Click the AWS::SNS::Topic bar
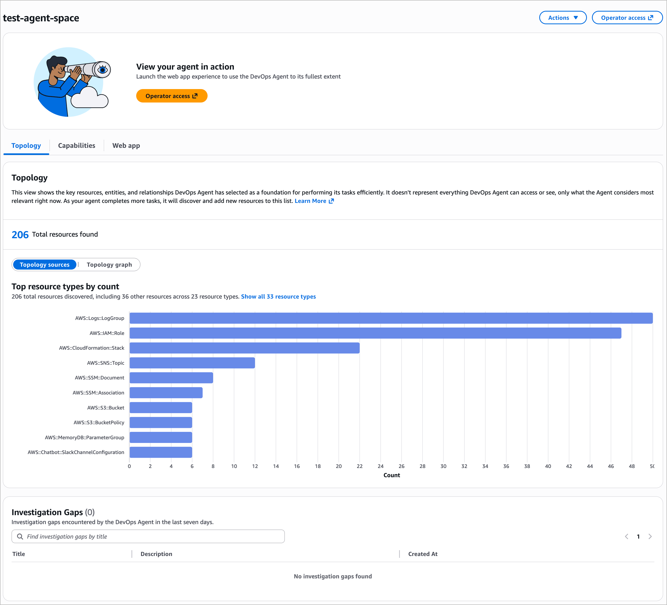667x605 pixels. coord(192,363)
